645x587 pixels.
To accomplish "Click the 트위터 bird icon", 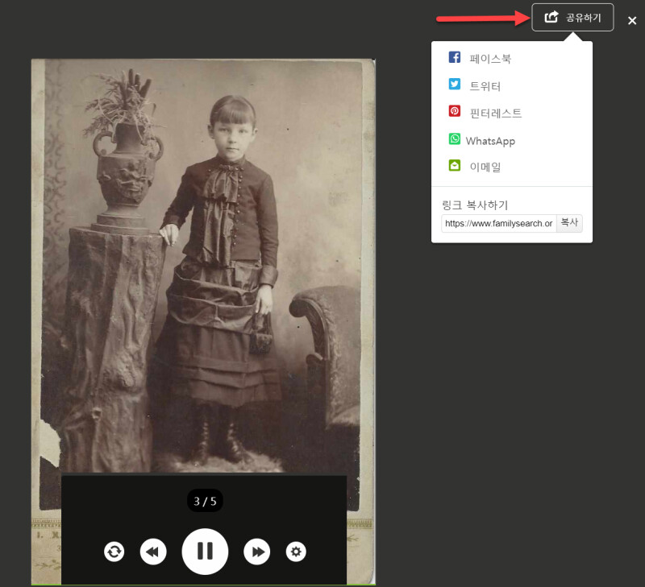I will coord(455,84).
